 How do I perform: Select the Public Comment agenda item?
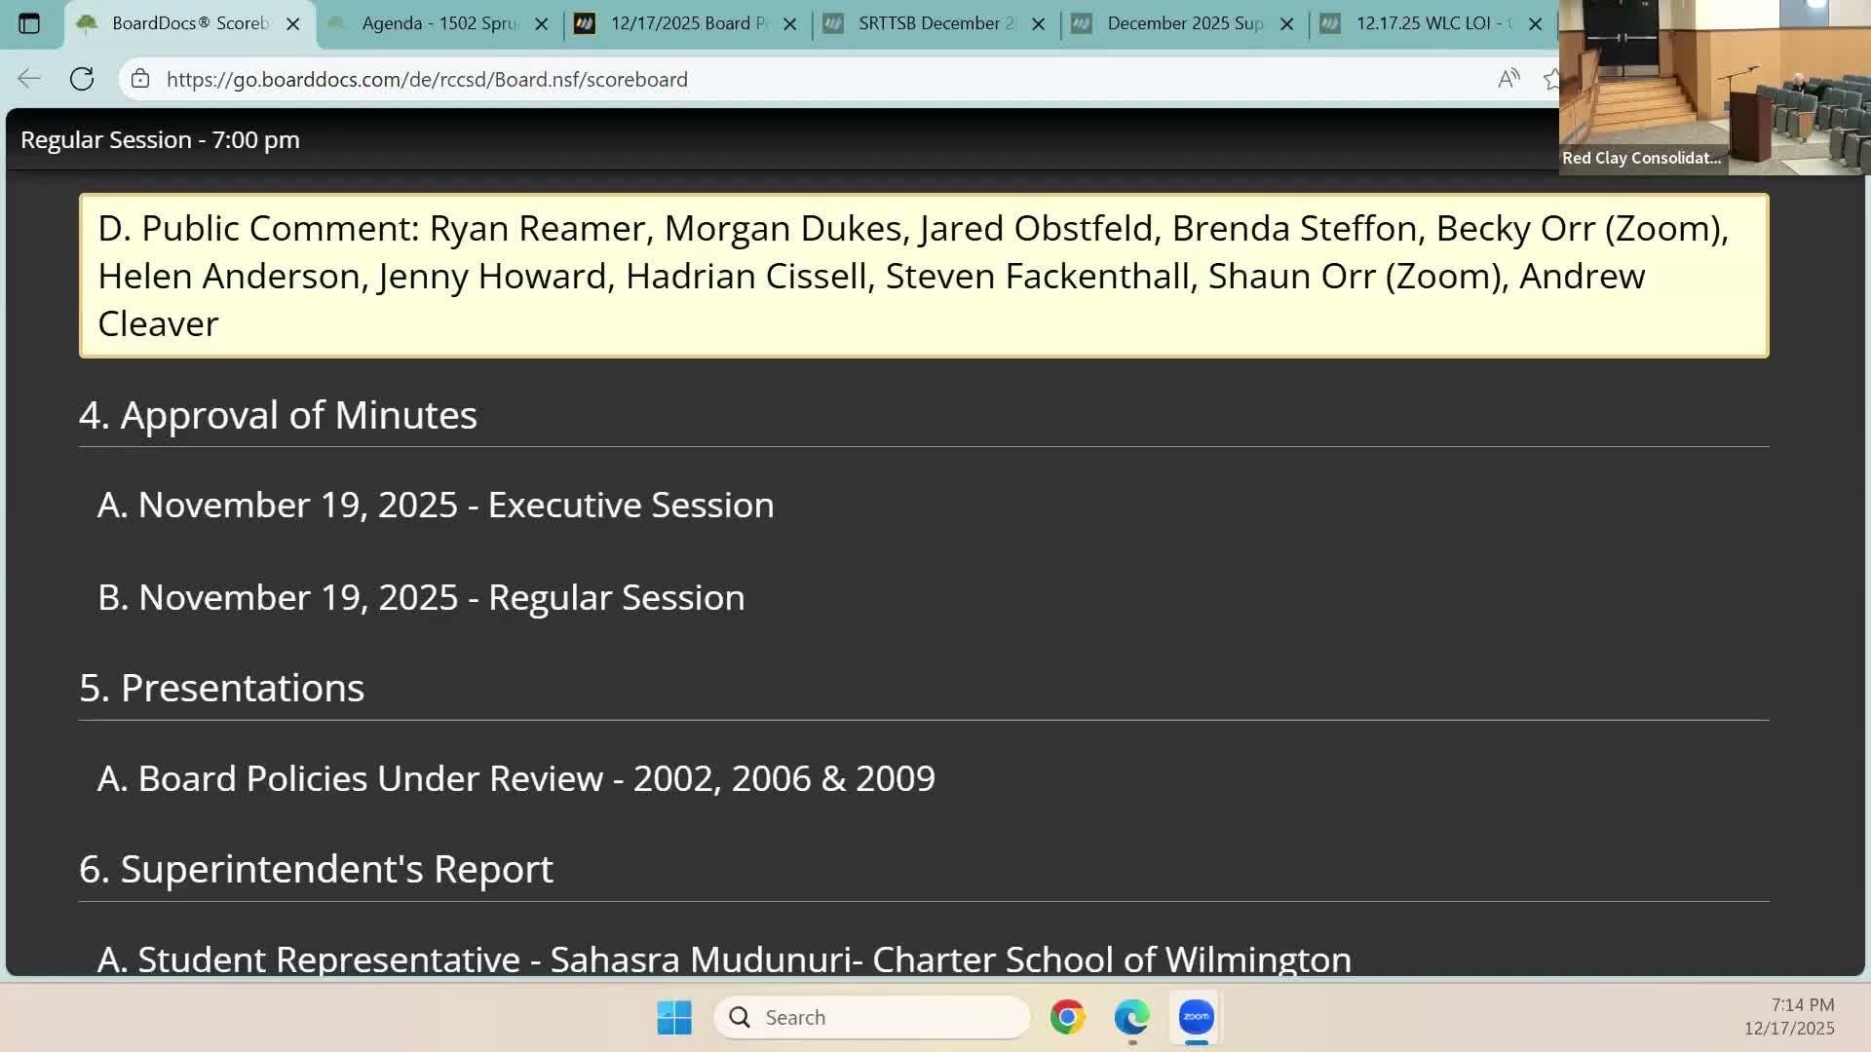(x=923, y=276)
